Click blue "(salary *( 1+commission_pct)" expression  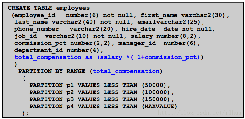149,57
